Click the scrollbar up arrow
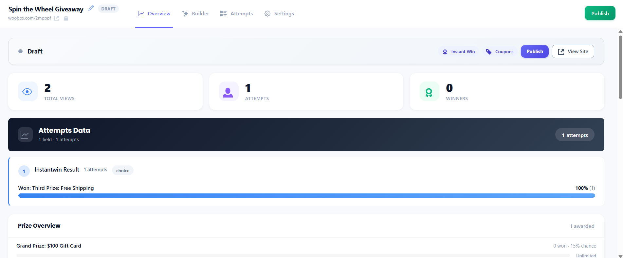623x258 pixels. (x=620, y=32)
